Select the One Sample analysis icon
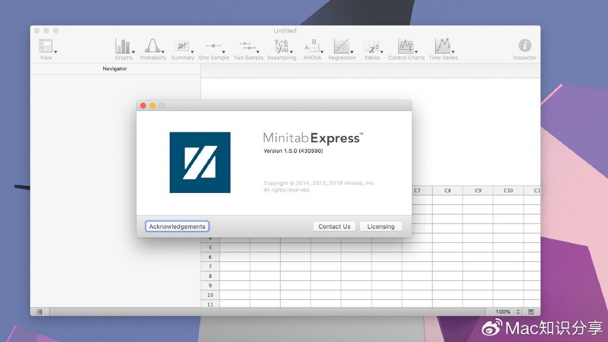The image size is (608, 342). [213, 46]
